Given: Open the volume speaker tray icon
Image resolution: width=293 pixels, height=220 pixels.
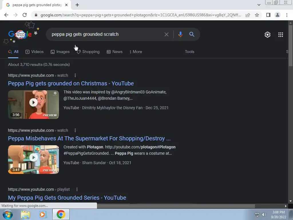Looking at the screenshot, I should pos(264,215).
